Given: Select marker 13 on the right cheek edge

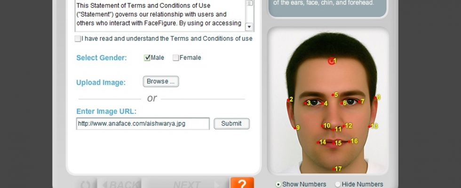Looking at the screenshot, I should coord(370,126).
